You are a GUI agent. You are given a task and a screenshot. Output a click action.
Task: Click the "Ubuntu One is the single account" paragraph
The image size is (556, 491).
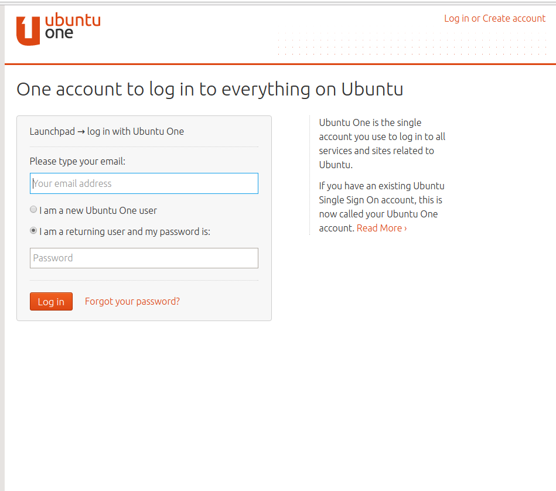coord(382,144)
